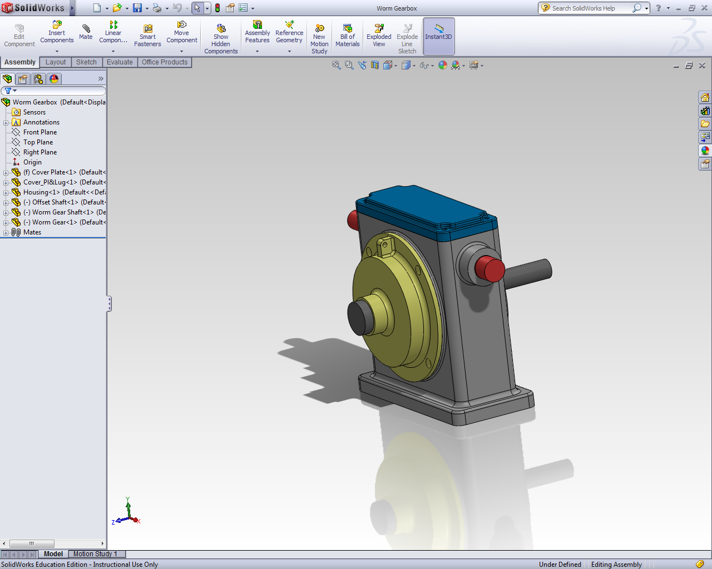Viewport: 712px width, 569px height.
Task: Open the Reference Geometry dropdown arrow
Action: click(289, 51)
